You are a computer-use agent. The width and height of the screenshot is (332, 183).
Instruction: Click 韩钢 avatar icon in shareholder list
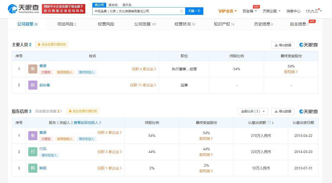[33, 168]
